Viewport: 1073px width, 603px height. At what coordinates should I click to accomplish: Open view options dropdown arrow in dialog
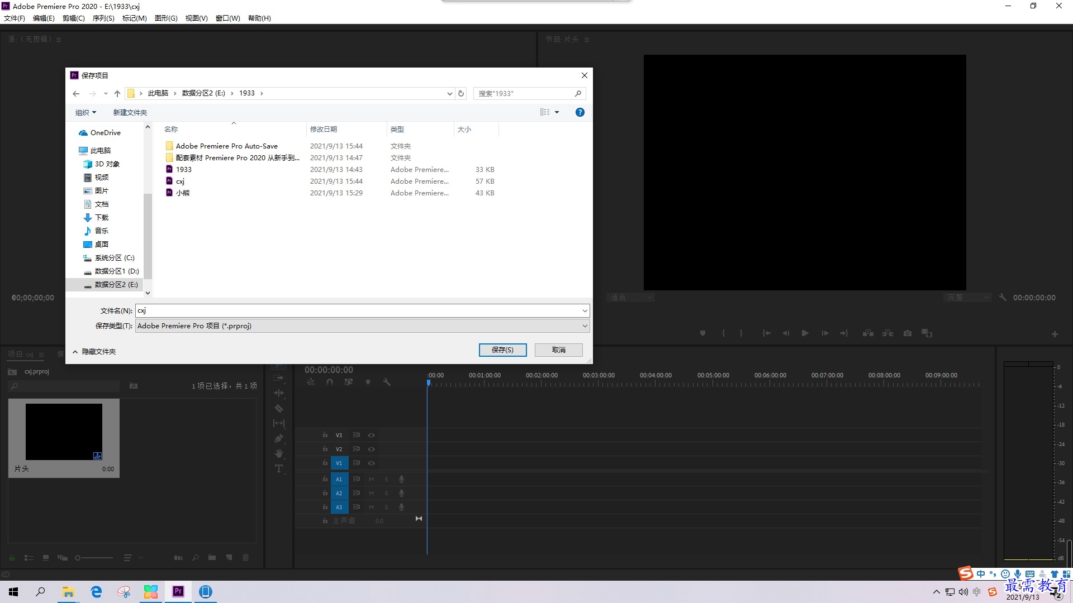point(557,112)
